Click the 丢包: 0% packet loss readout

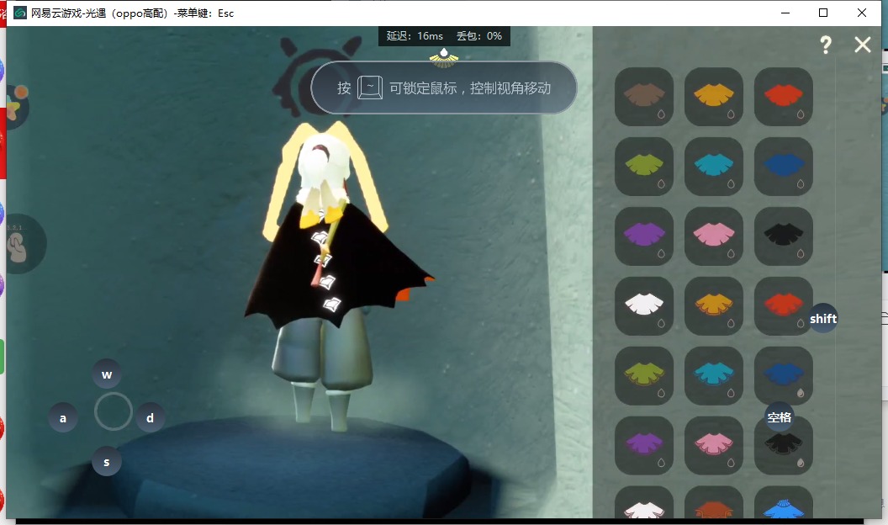point(479,36)
